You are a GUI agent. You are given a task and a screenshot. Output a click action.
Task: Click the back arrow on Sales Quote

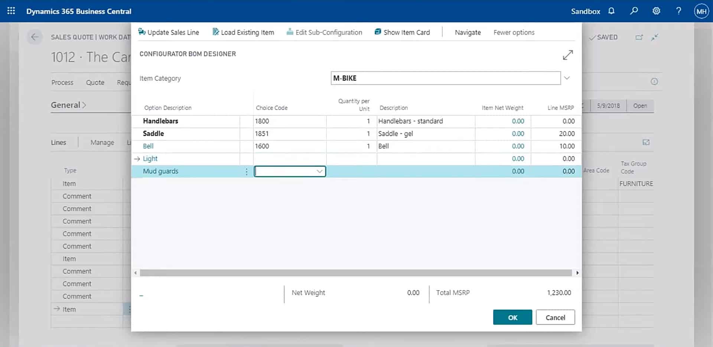pos(35,37)
